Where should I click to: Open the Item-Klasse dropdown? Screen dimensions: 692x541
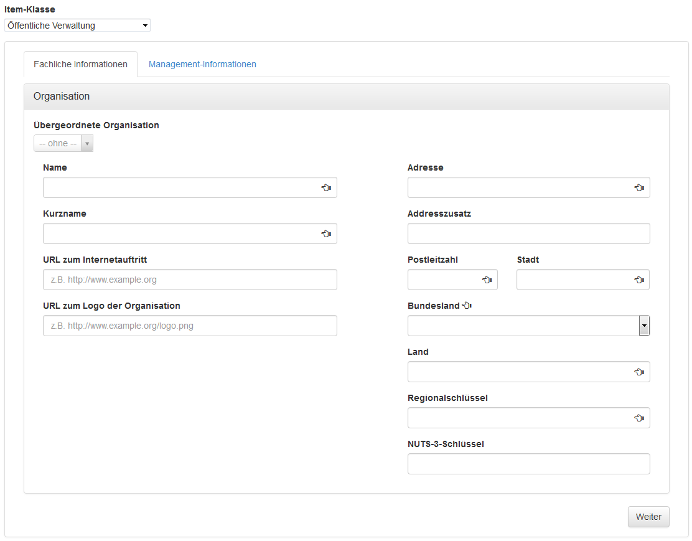77,26
